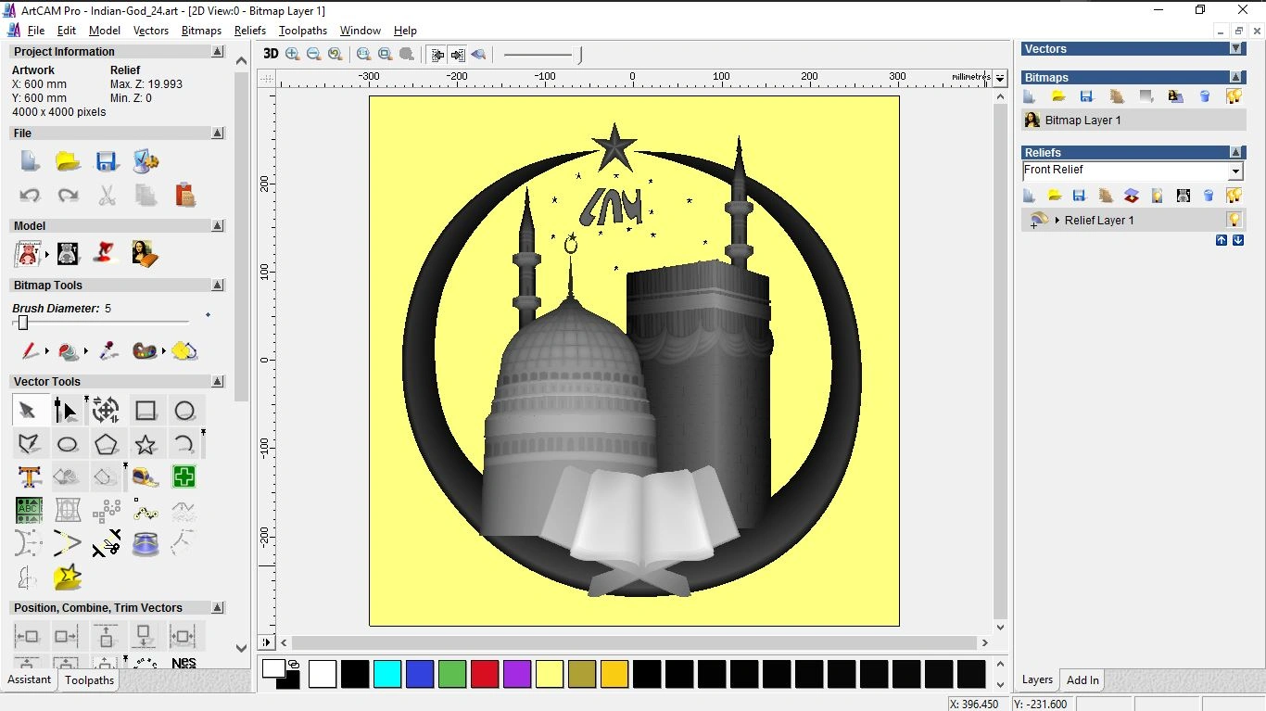Click the Save icon in File section

[107, 161]
